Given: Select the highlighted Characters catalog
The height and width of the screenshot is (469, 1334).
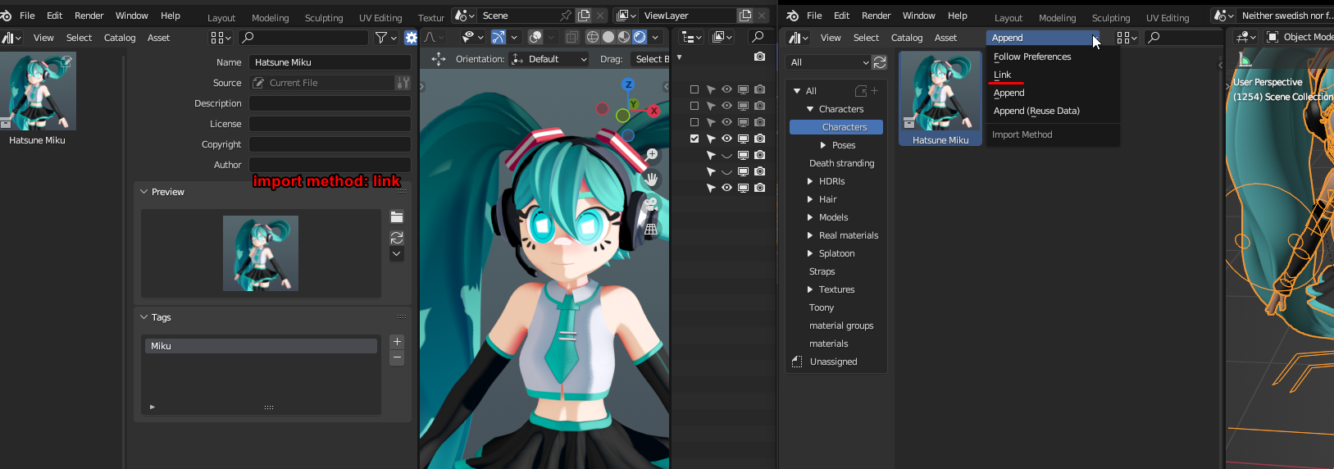Looking at the screenshot, I should coord(836,127).
